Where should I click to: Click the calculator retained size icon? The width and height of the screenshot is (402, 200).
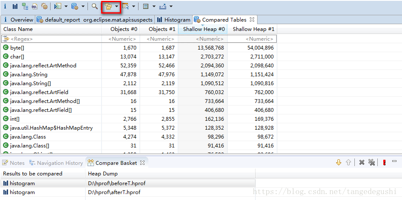[x=146, y=6]
